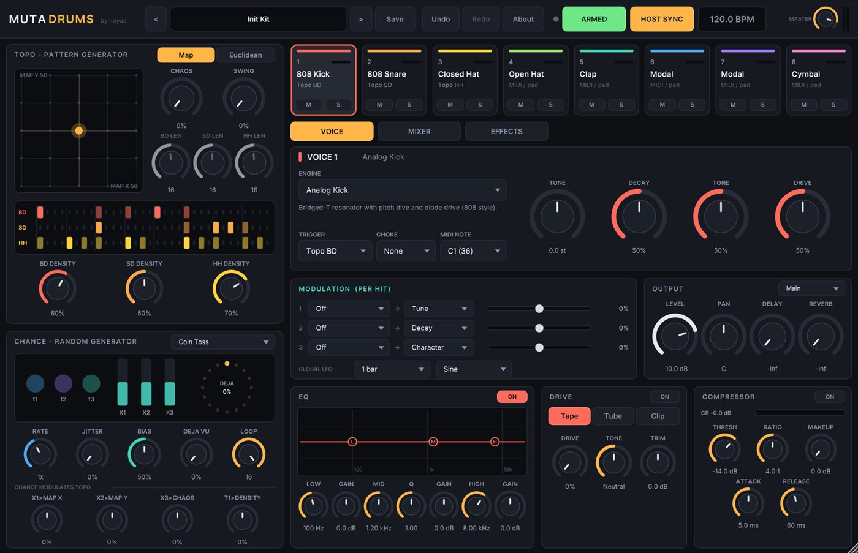The width and height of the screenshot is (858, 553).
Task: Click the voice TUNE knob
Action: (x=557, y=216)
